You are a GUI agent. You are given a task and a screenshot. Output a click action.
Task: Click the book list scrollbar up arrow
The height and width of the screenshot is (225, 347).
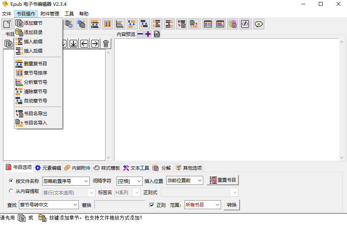coord(109,53)
